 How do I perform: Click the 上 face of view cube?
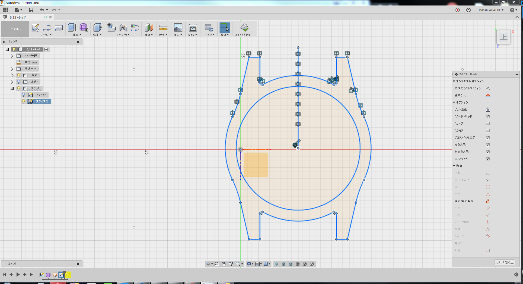coord(503,37)
